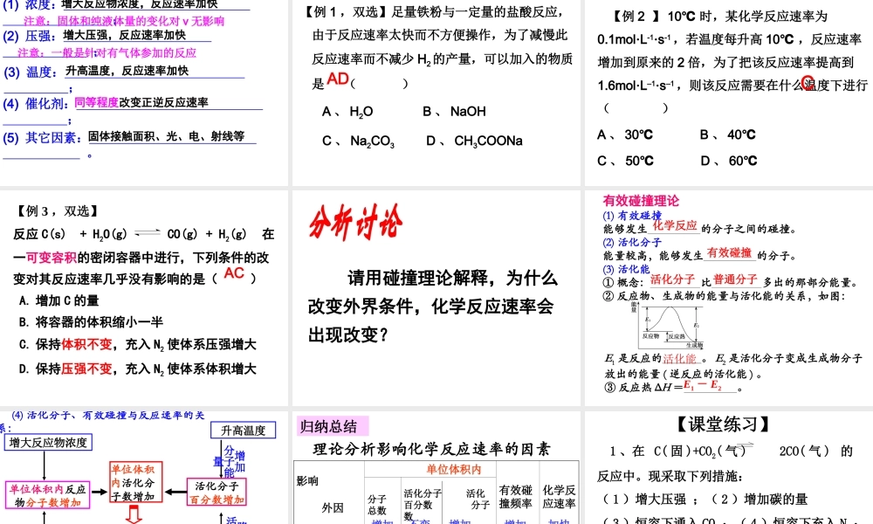Image resolution: width=873 pixels, height=524 pixels.
Task: Choose option 'C、Na2CO3'
Action: tap(358, 141)
